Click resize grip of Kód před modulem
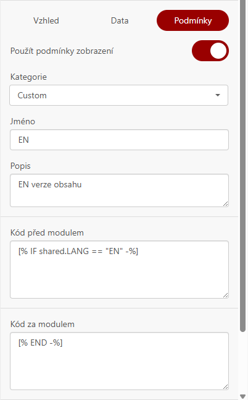Image resolution: width=248 pixels, height=400 pixels. tap(226, 295)
